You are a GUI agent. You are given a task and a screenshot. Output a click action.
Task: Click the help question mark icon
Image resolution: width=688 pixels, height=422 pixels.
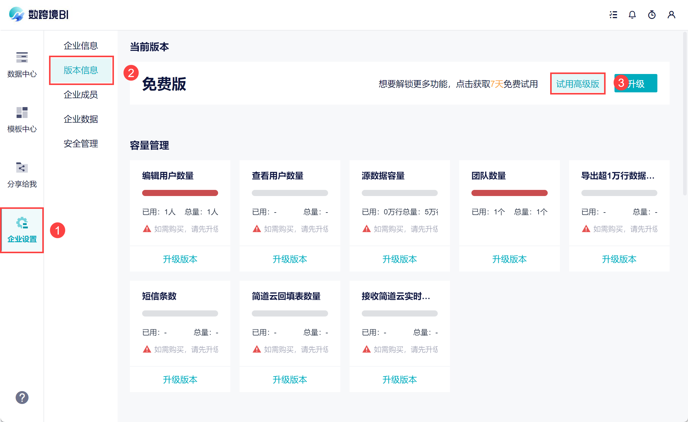pos(22,398)
